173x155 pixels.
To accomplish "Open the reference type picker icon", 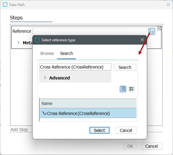I will tap(151, 31).
